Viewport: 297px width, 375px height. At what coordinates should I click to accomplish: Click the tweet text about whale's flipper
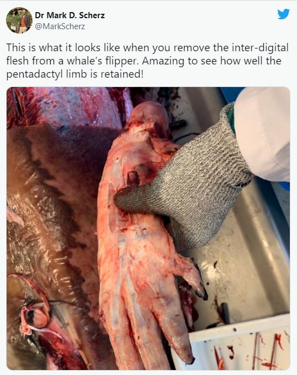click(x=147, y=61)
